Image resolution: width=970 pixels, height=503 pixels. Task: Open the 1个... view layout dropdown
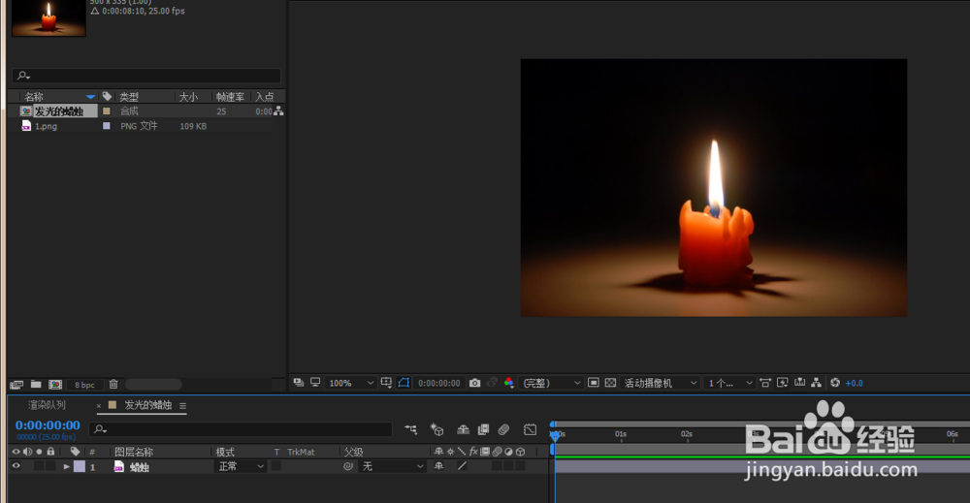[730, 383]
